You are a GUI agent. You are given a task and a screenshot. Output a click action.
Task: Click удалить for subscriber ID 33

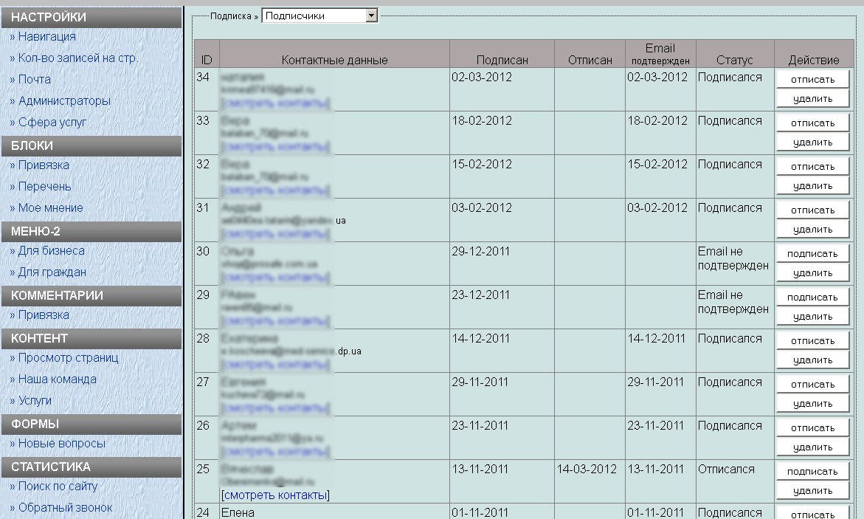[x=813, y=142]
